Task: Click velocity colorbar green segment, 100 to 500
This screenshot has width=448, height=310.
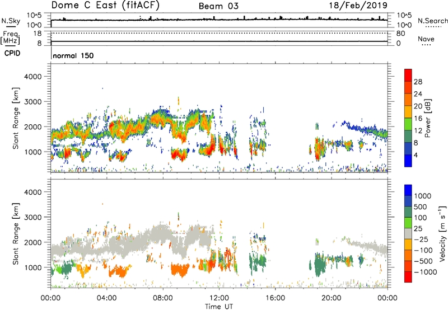Action: [408, 212]
